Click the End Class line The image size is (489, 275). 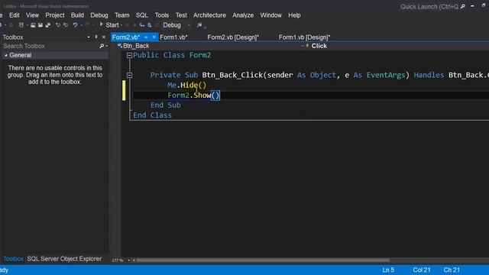[x=152, y=115]
